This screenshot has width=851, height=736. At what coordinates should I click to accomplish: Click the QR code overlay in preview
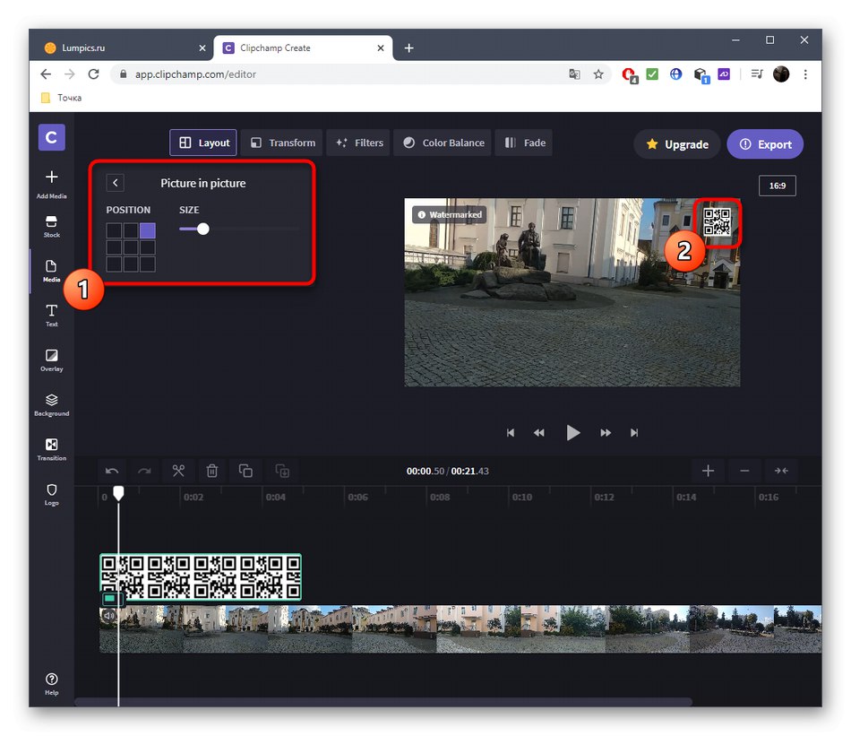717,221
